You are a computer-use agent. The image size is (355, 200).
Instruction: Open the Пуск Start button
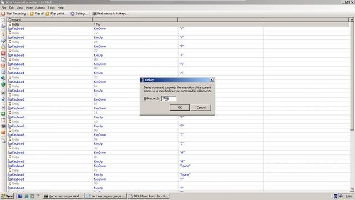tap(7, 196)
